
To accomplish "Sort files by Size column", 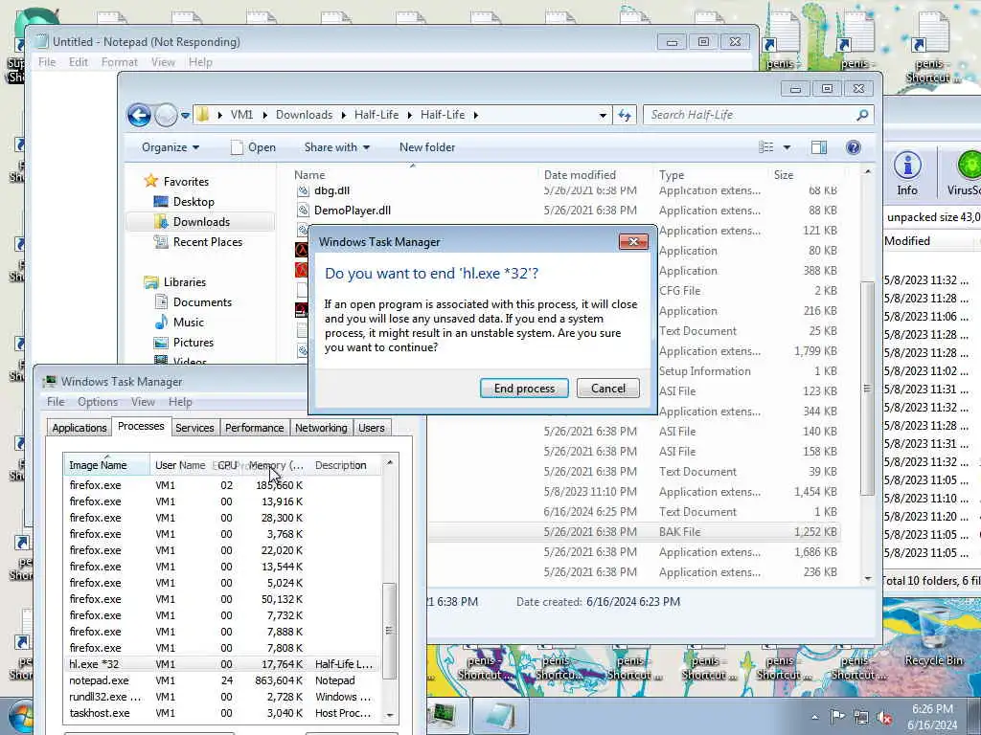I will coord(784,175).
